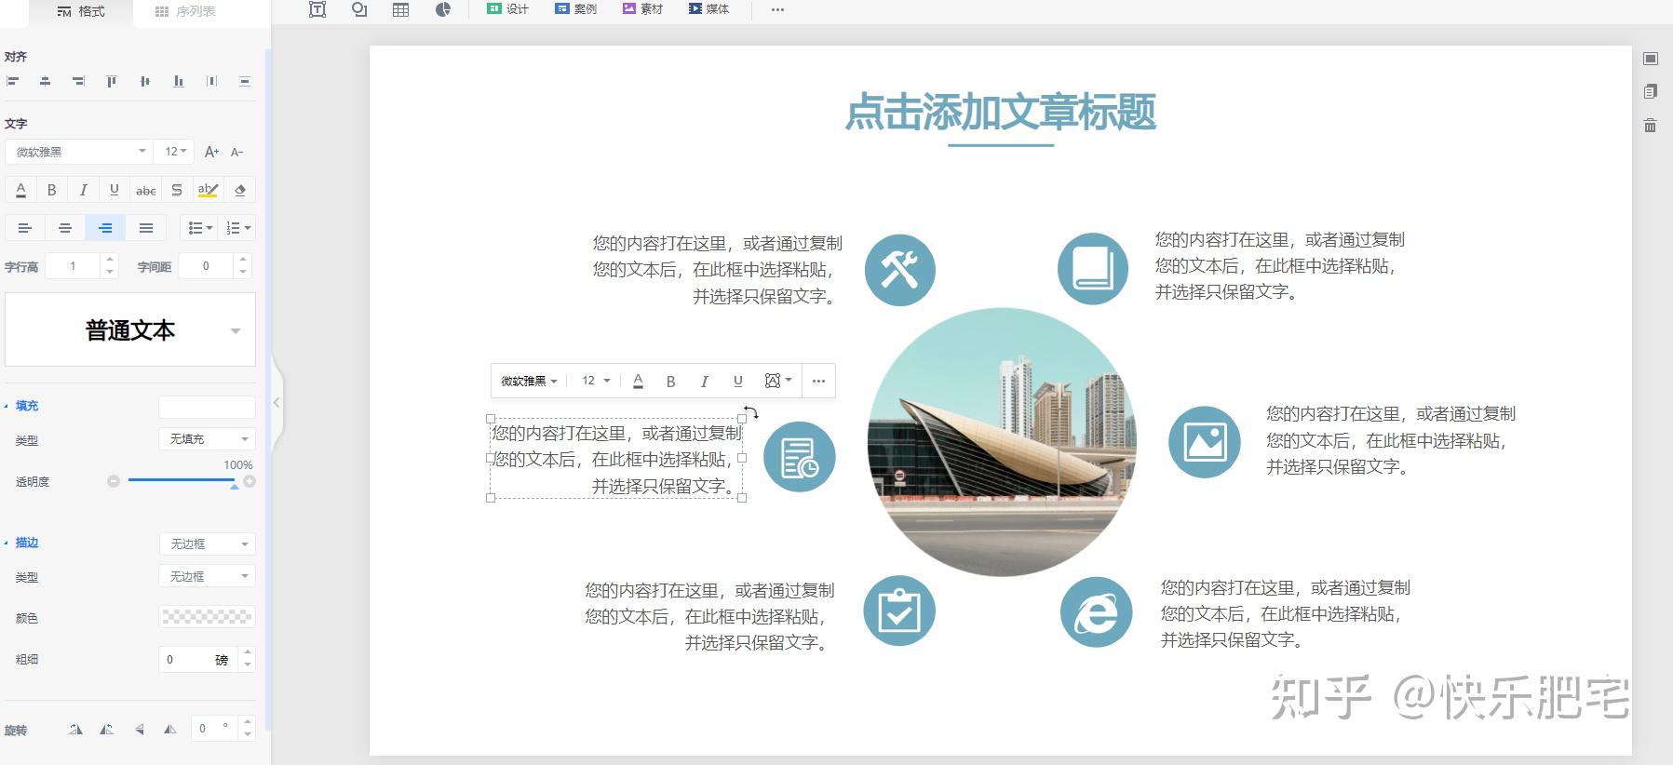The width and height of the screenshot is (1673, 765).
Task: Select the shapes tool in top toolbar
Action: [x=359, y=9]
